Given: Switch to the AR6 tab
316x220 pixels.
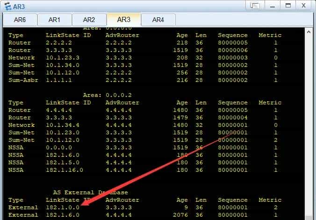Looking at the screenshot, I should pos(20,20).
